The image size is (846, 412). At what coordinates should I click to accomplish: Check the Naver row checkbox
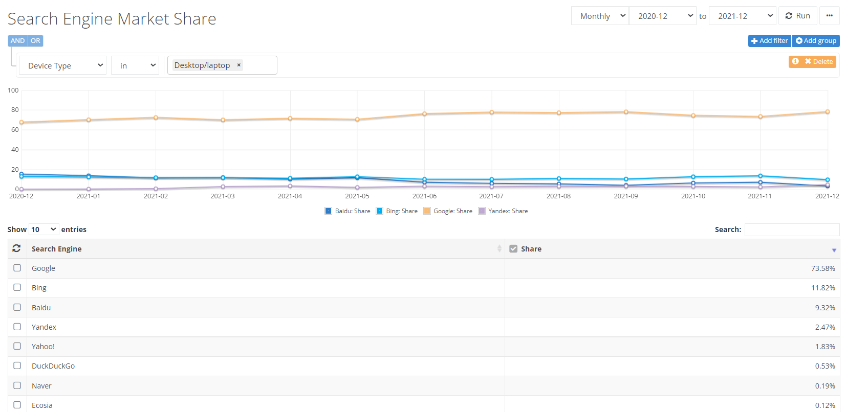(x=17, y=385)
